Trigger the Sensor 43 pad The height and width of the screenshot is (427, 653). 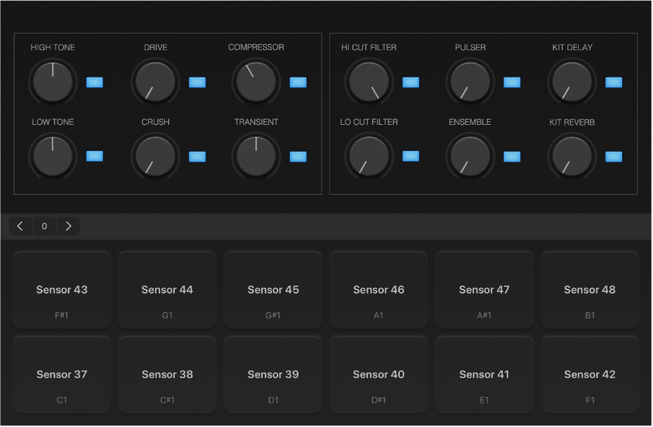(62, 290)
